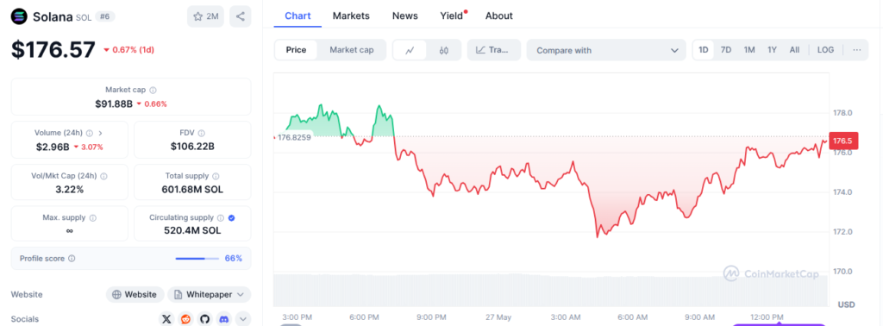Image resolution: width=883 pixels, height=326 pixels.
Task: Click the share icon next to Solana
Action: click(241, 16)
